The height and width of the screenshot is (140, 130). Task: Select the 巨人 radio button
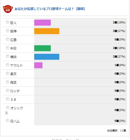[8, 22]
